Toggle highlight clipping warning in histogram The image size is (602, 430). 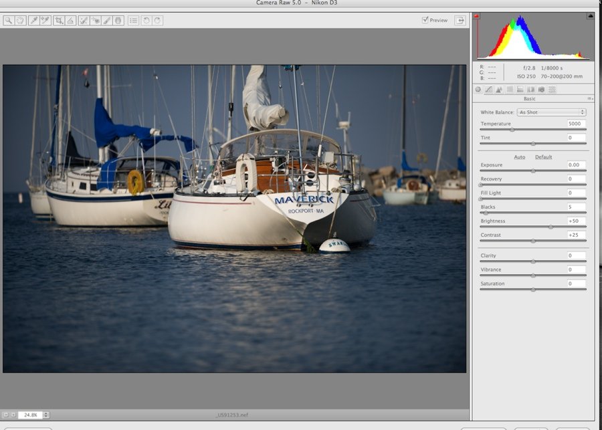pyautogui.click(x=590, y=16)
